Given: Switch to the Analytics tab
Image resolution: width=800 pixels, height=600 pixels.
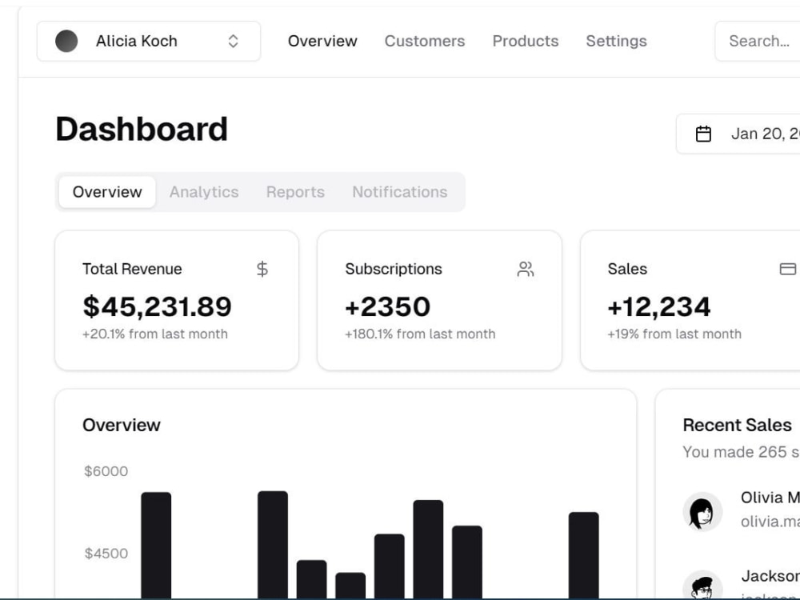Looking at the screenshot, I should pos(204,192).
